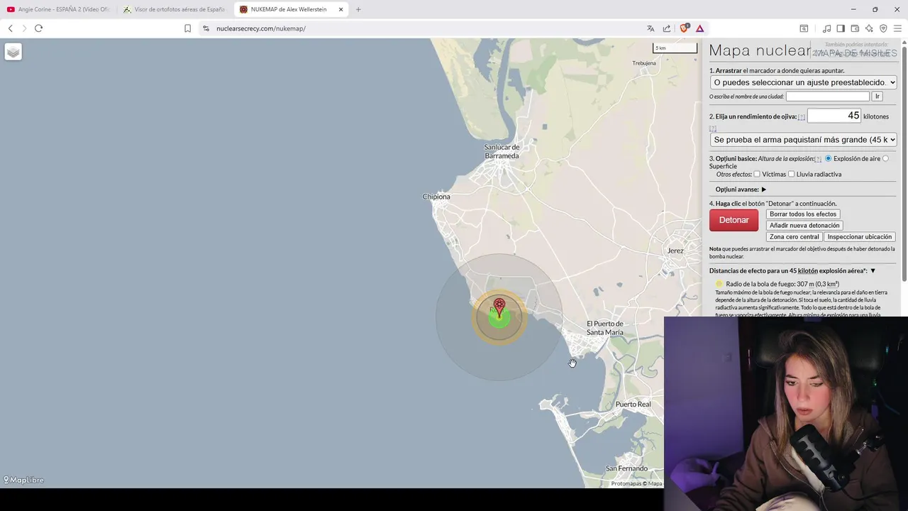
Task: Click Añadir nueva detonación button
Action: (x=804, y=226)
